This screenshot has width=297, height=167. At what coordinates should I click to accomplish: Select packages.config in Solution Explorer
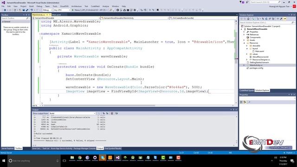point(256,68)
